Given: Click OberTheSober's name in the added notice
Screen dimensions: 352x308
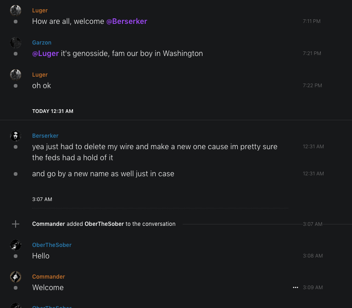Looking at the screenshot, I should coord(104,224).
